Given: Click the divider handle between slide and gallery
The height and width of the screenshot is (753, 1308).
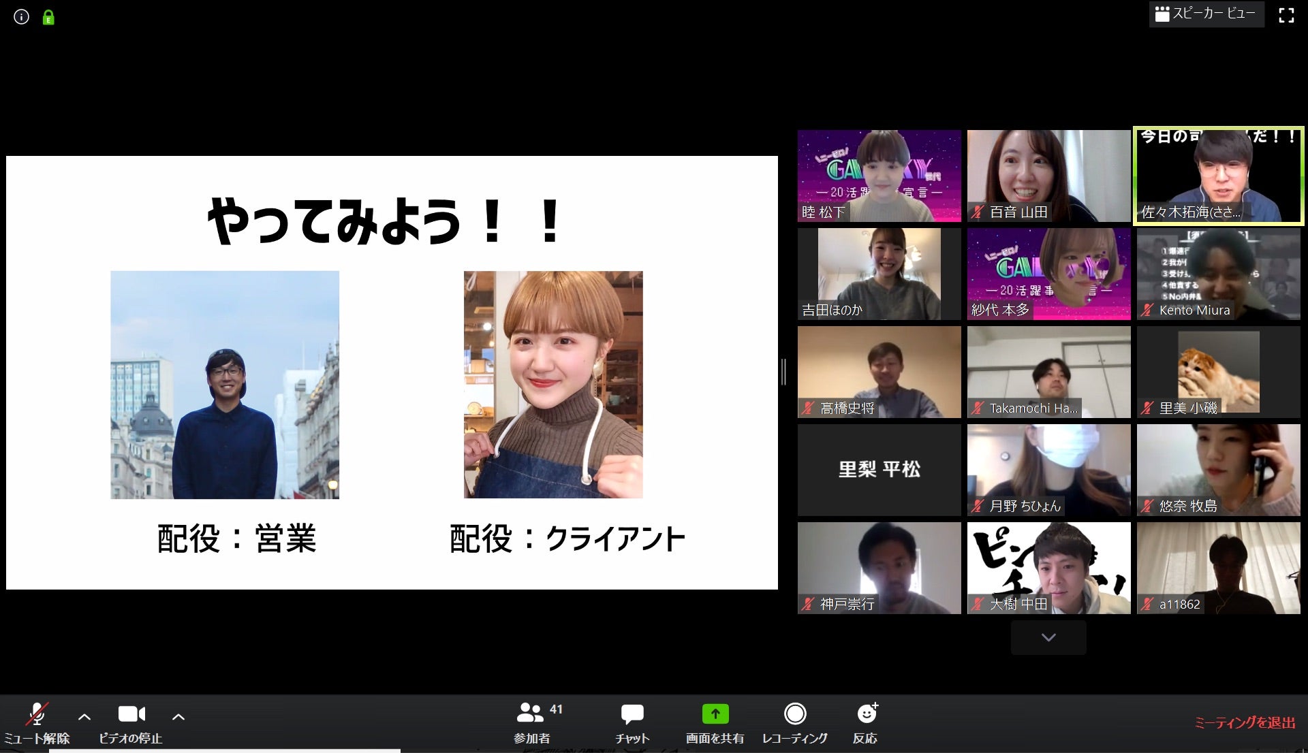Looking at the screenshot, I should click(x=783, y=372).
